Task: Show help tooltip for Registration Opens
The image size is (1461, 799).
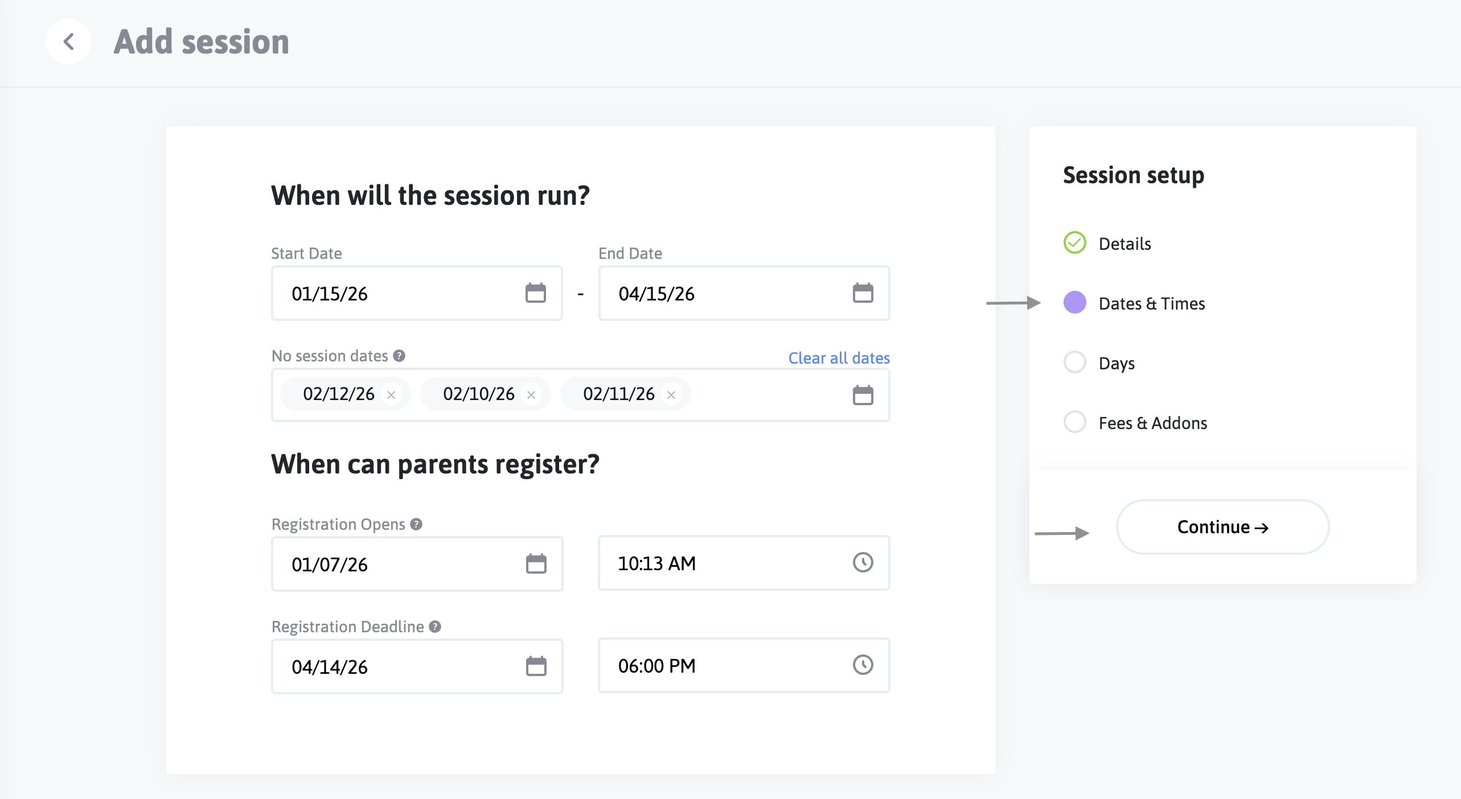Action: click(x=416, y=524)
